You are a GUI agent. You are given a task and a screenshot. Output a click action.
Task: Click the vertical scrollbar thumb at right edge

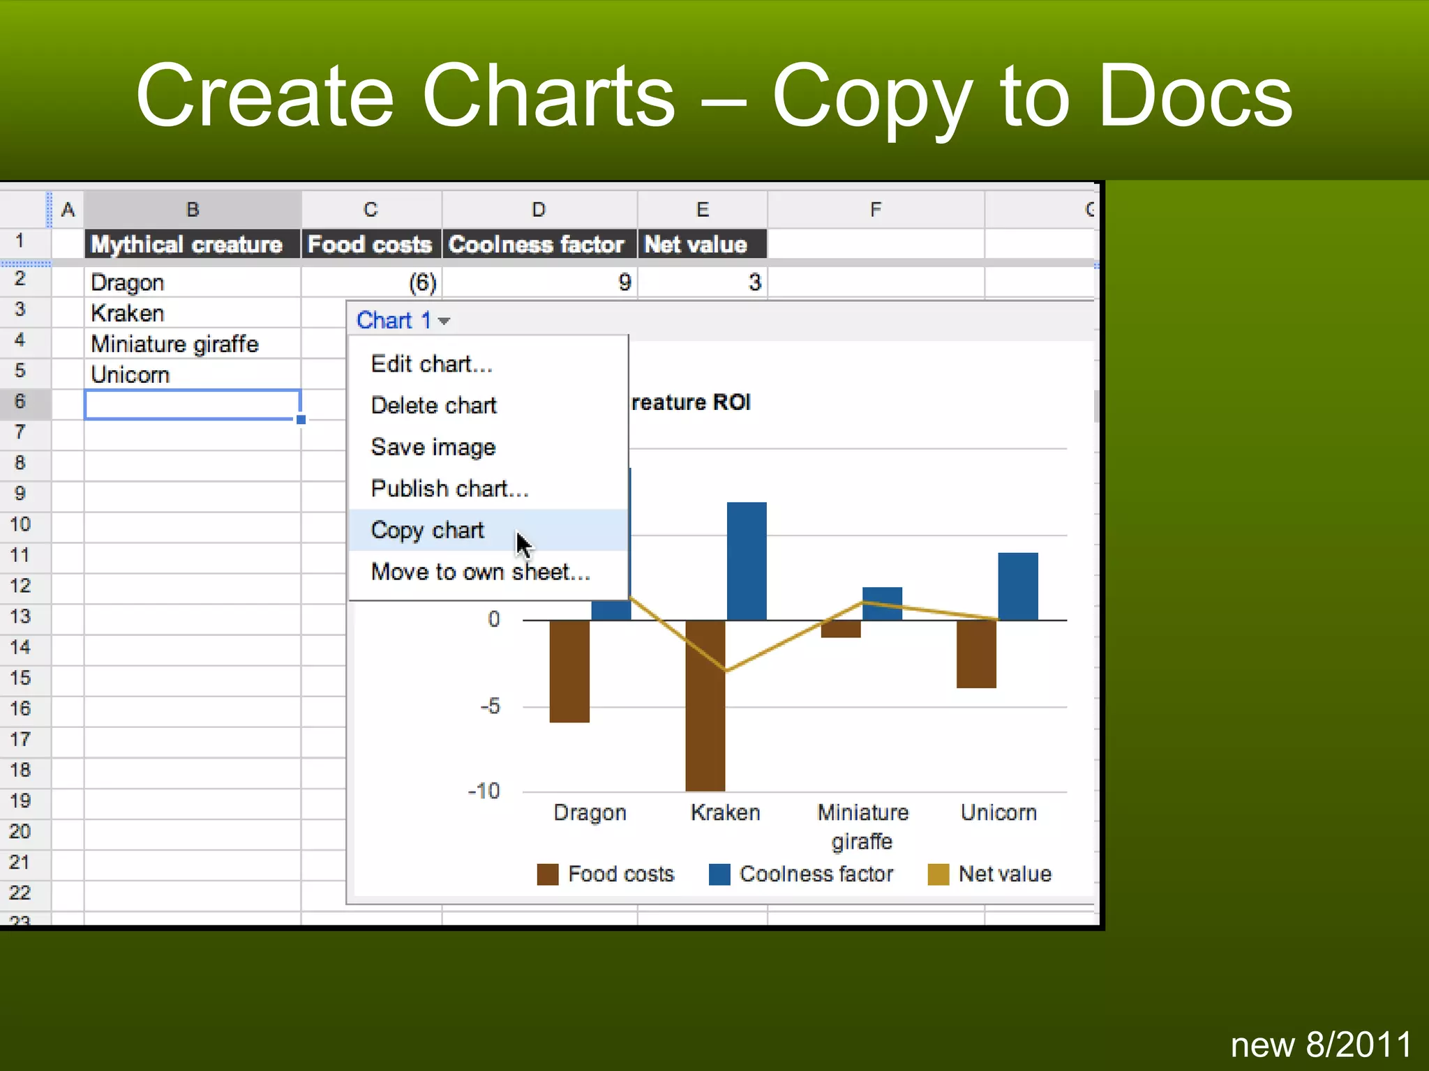(x=1096, y=407)
